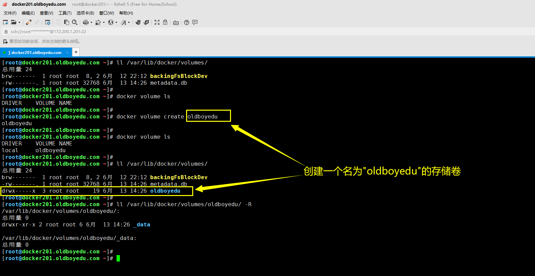Create a new session with New icon
Image resolution: width=535 pixels, height=276 pixels.
coord(5,22)
